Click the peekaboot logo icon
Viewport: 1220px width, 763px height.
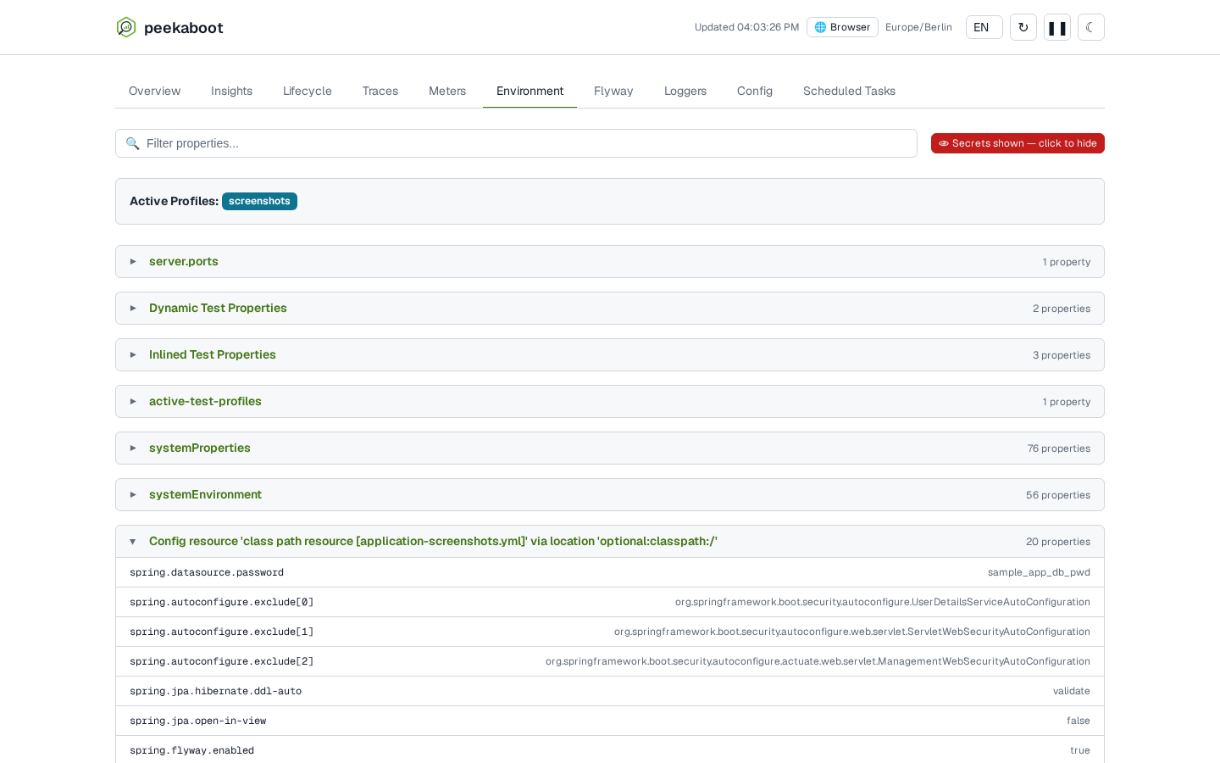coord(126,27)
